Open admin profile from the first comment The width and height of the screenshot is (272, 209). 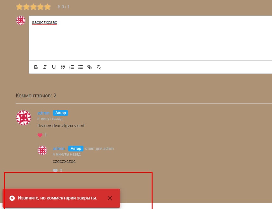(44, 113)
